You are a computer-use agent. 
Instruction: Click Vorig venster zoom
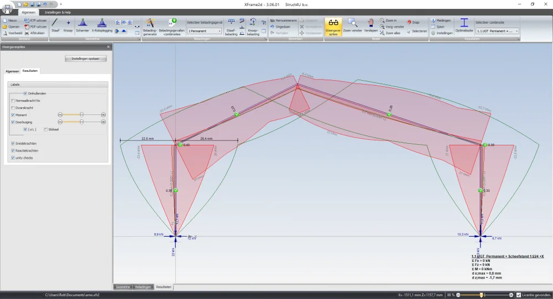[x=392, y=27]
